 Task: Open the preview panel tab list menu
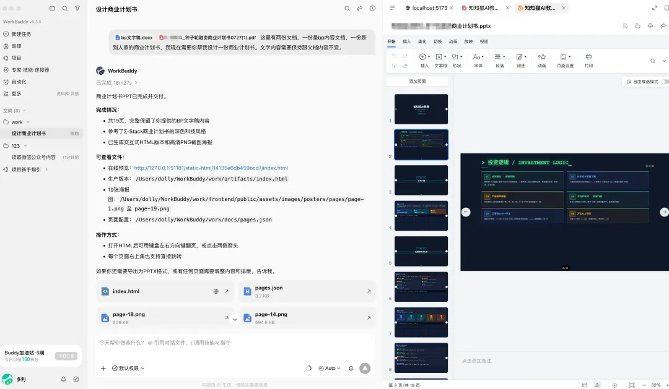[393, 7]
